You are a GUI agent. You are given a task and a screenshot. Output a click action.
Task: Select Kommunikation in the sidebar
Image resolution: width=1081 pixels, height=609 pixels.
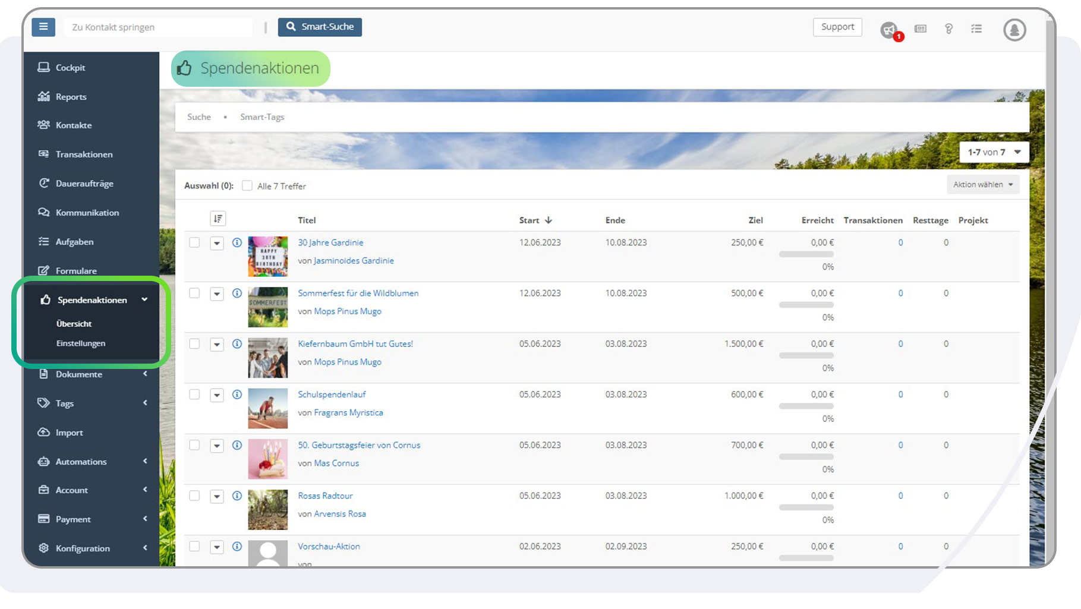[87, 212]
